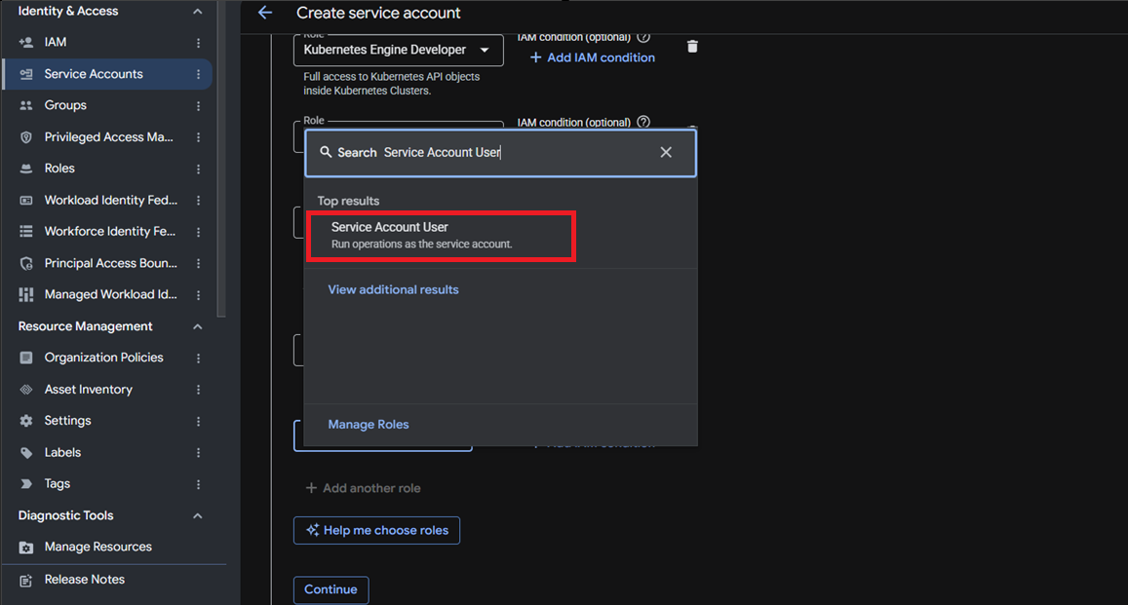Click the Manage Roles link
The width and height of the screenshot is (1128, 605).
(x=369, y=425)
